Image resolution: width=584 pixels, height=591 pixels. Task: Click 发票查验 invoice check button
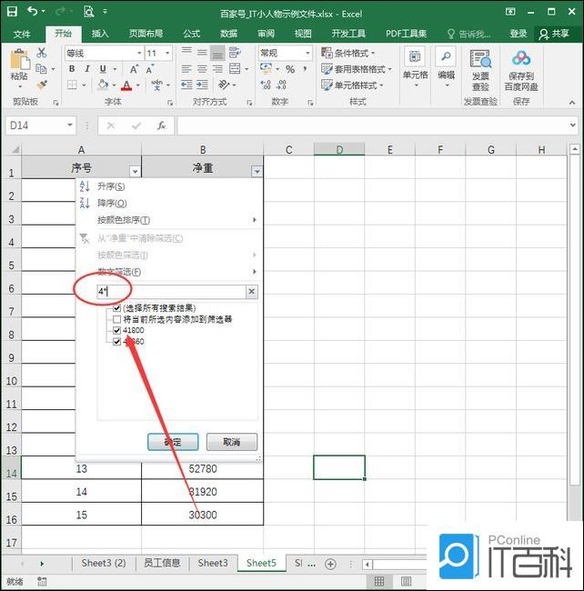coord(480,71)
